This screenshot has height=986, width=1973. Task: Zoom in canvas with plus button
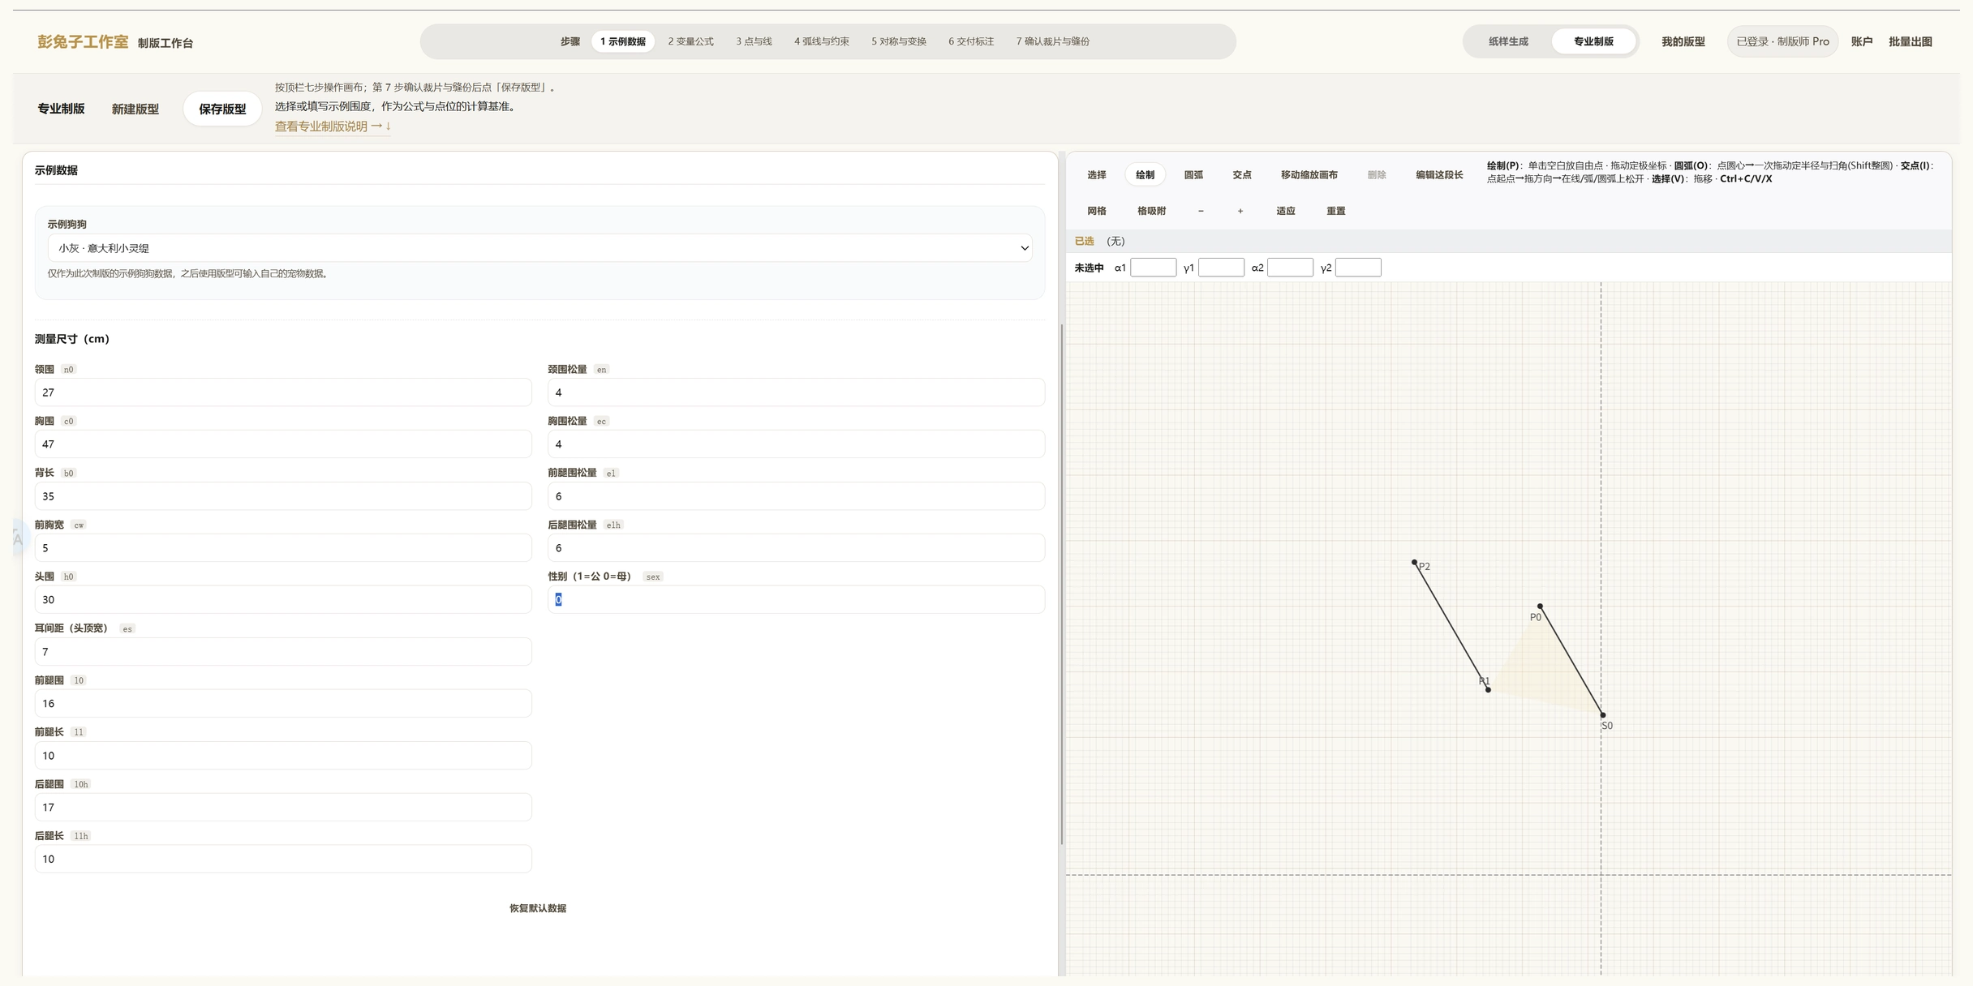click(1240, 211)
